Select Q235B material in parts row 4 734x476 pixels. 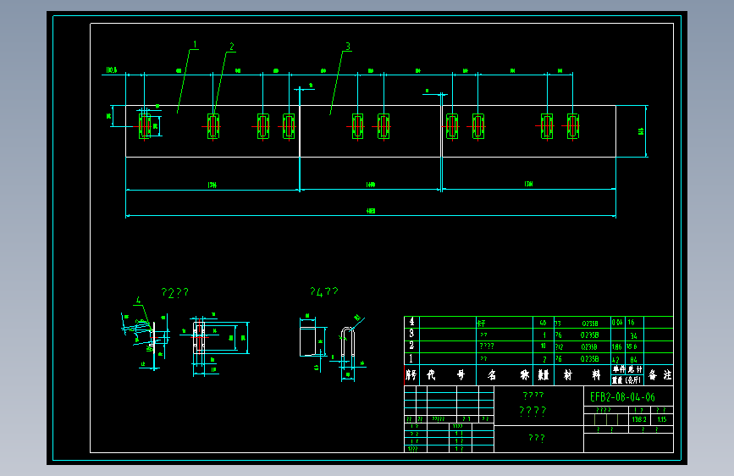(x=590, y=324)
